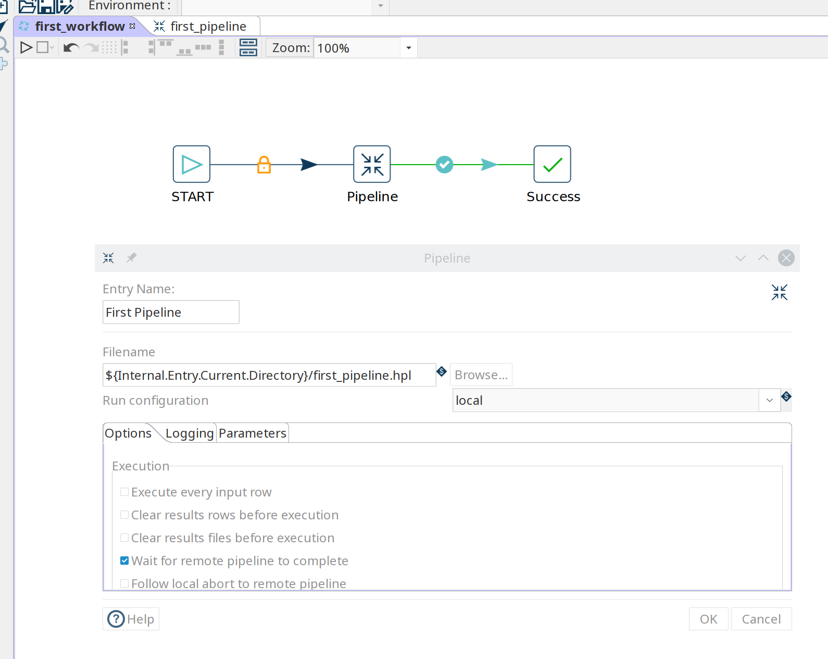
Task: Open the Environment dropdown
Action: 381,6
